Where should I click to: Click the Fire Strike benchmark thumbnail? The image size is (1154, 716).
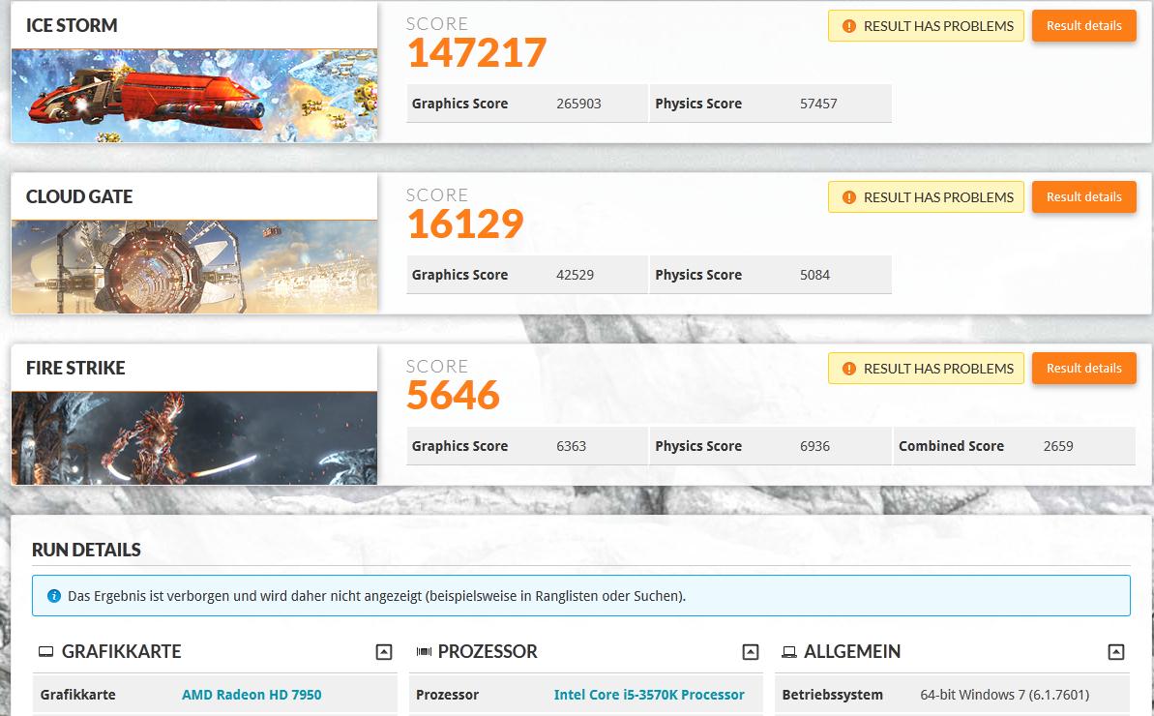[194, 437]
